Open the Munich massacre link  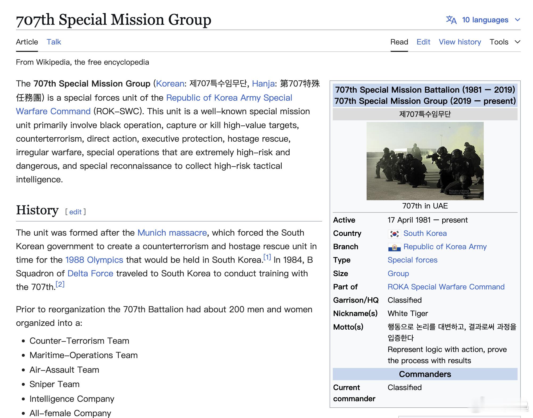coord(172,233)
